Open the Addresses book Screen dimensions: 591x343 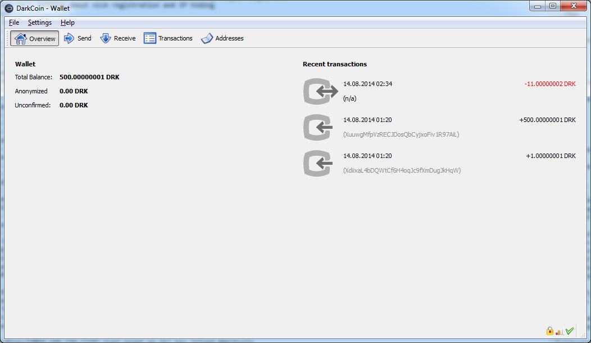coord(222,38)
